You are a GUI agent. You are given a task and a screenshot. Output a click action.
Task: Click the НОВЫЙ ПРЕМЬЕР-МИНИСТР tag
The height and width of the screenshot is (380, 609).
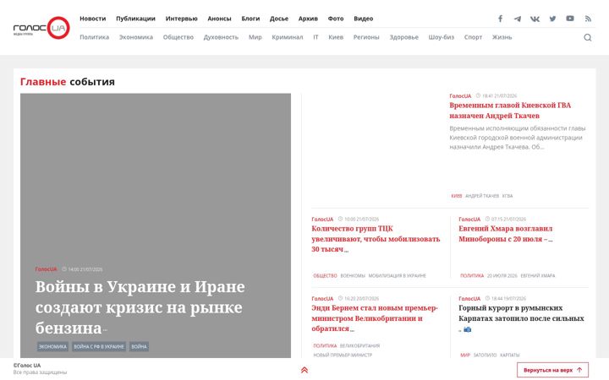(343, 356)
